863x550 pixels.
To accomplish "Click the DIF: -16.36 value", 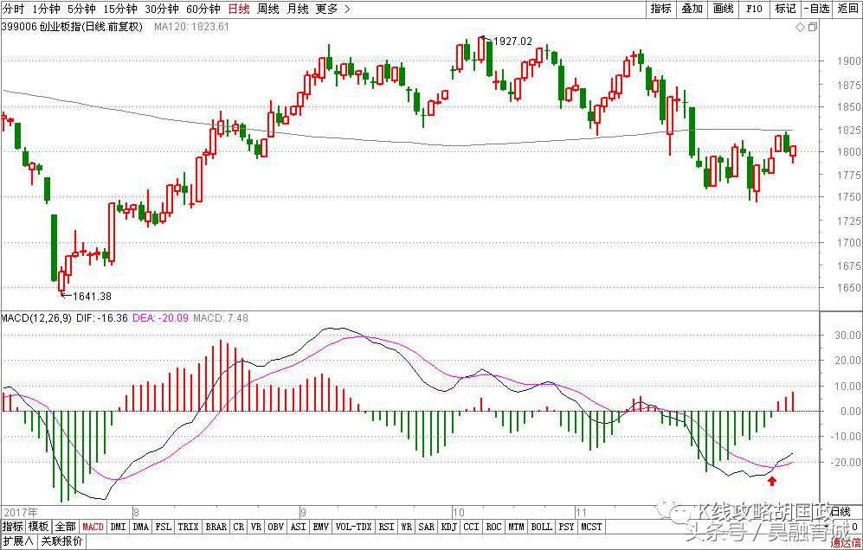I will coord(102,318).
